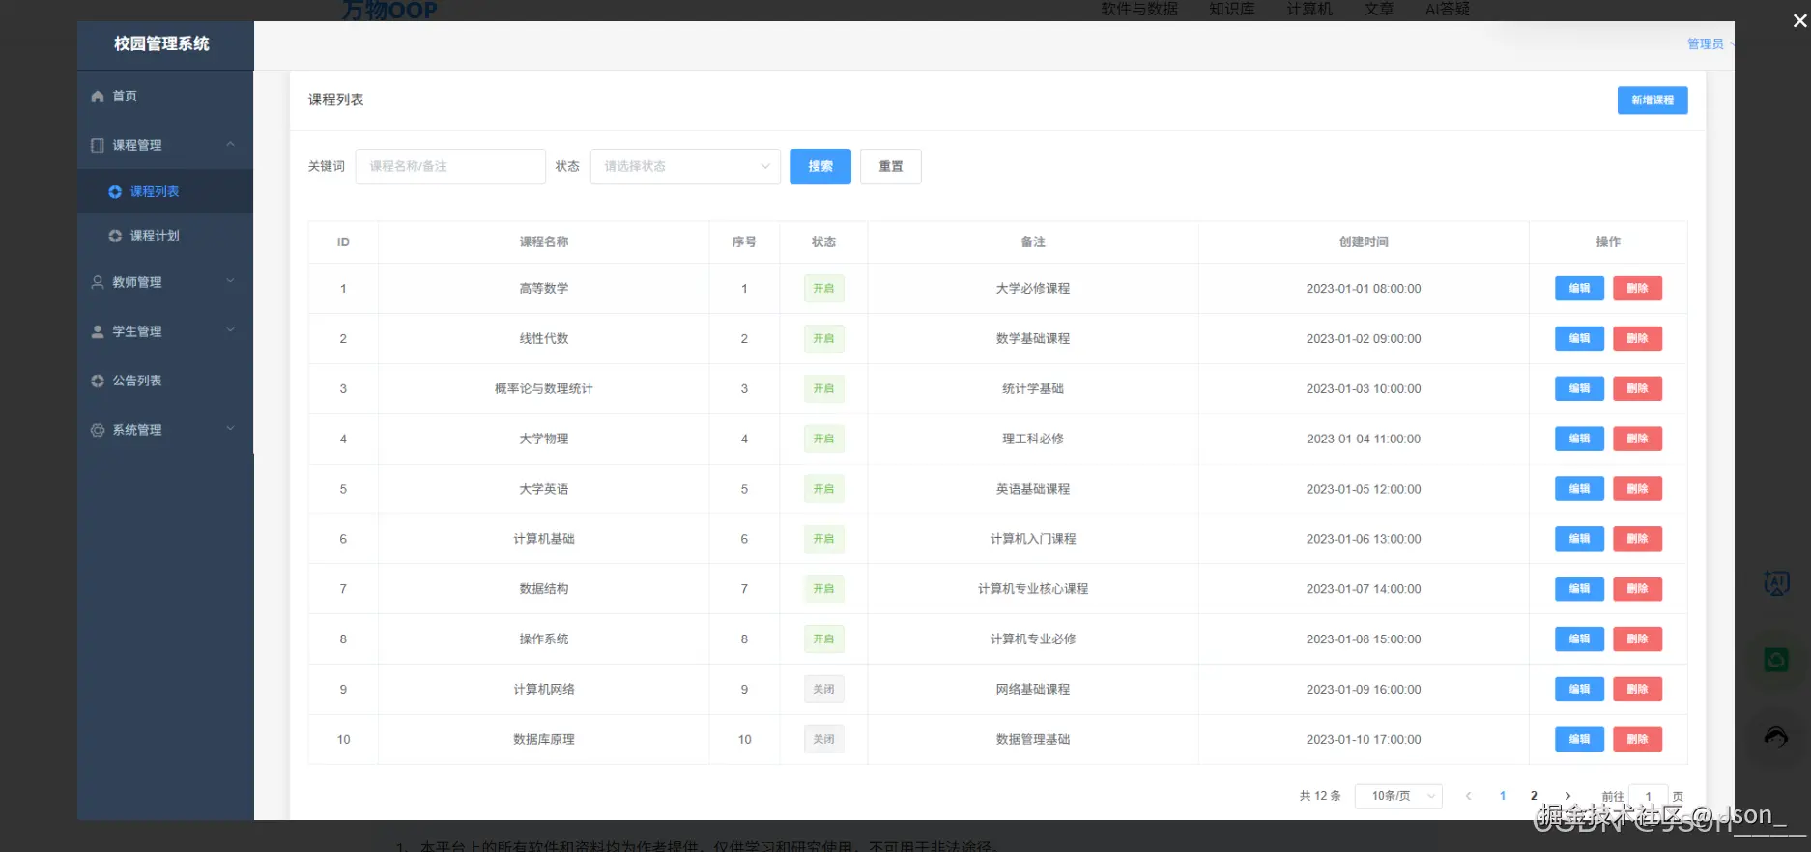Click the 搜索 button

coord(820,166)
